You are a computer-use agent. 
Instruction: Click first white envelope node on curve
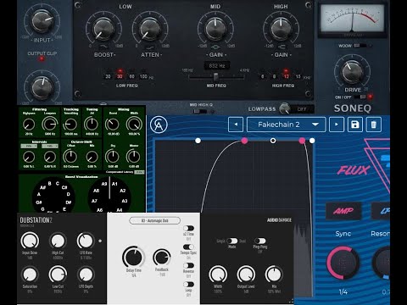coord(198,141)
